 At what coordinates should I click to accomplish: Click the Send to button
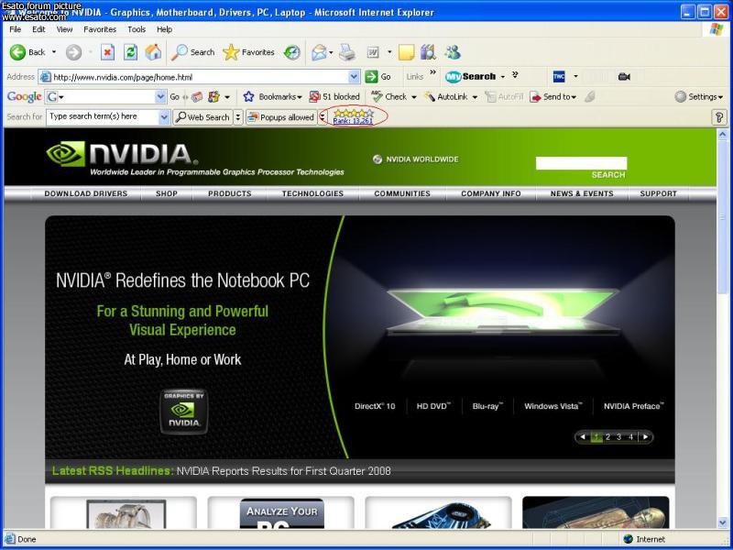pos(552,97)
